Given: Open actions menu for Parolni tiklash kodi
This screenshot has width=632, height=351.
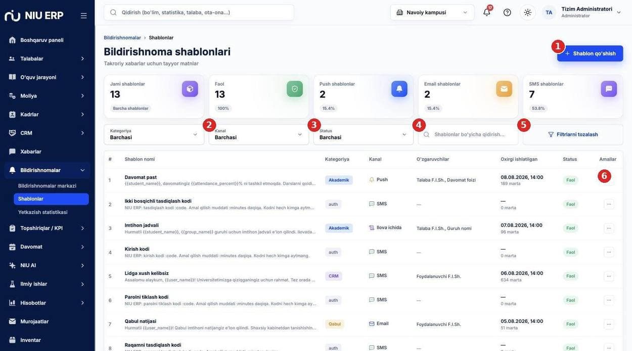Looking at the screenshot, I should pyautogui.click(x=609, y=300).
